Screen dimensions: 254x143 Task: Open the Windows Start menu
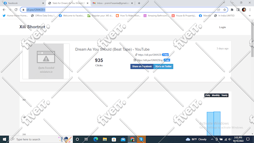point(4,139)
